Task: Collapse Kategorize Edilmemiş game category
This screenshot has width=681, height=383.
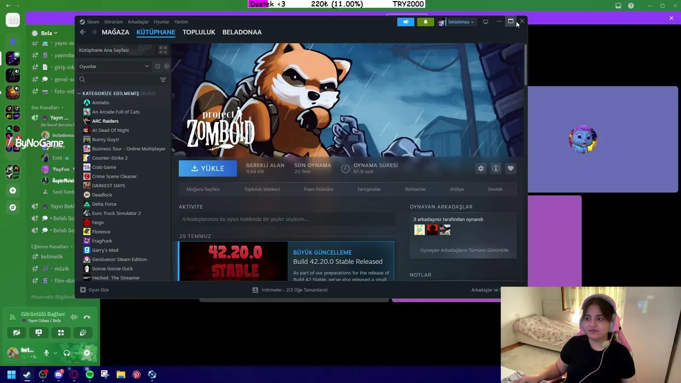Action: click(79, 94)
